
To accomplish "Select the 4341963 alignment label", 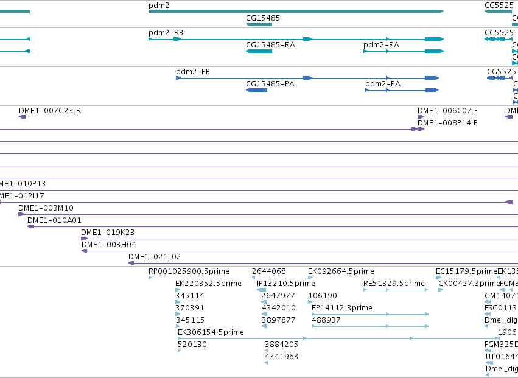I will 281,357.
